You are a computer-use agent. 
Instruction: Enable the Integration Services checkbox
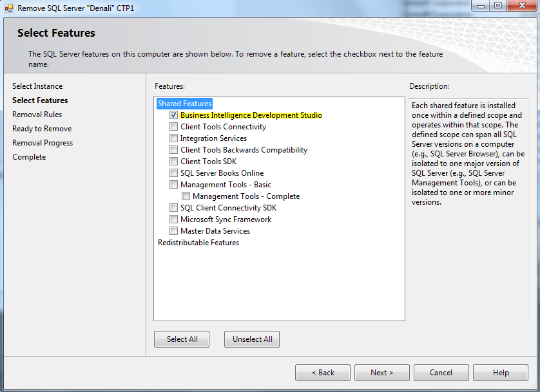coord(173,138)
